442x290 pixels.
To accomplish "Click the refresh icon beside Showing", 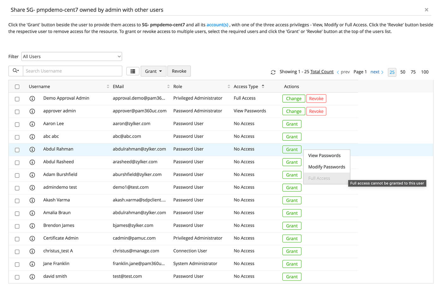I will (x=273, y=72).
